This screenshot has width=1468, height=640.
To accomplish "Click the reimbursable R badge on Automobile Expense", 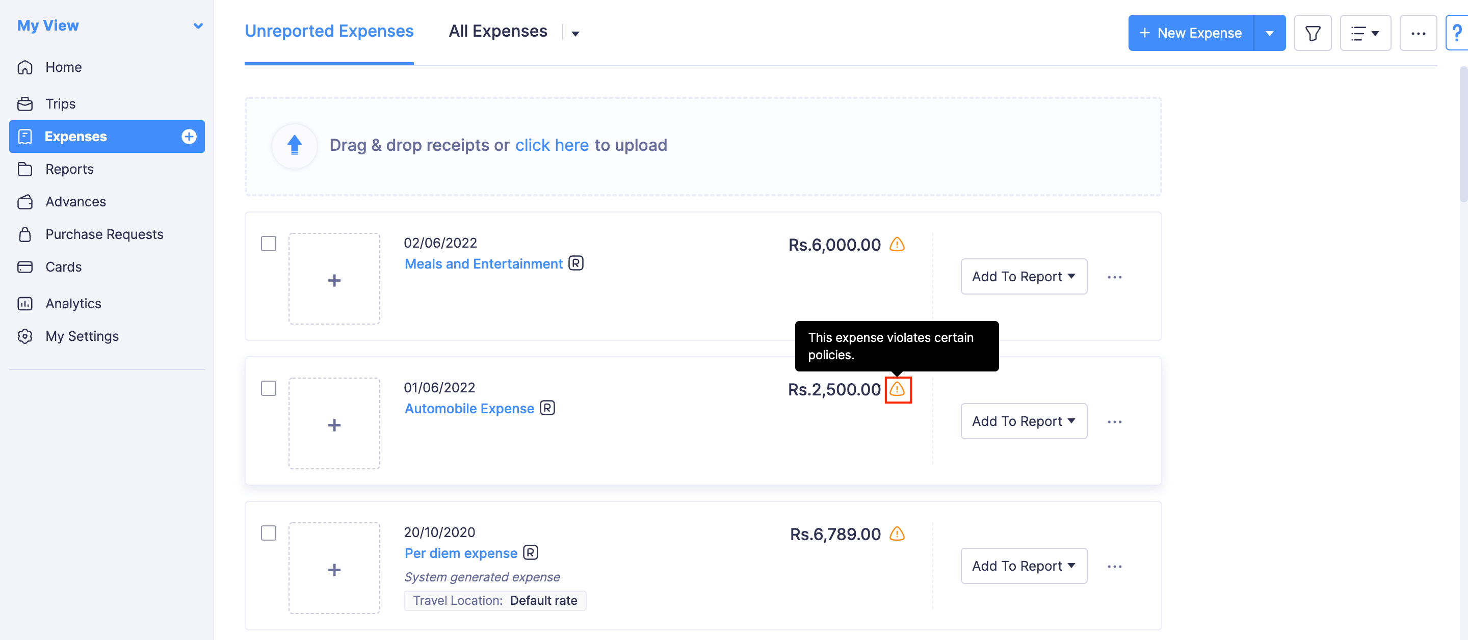I will (546, 408).
